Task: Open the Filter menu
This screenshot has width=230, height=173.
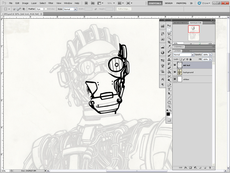Action: (51, 3)
